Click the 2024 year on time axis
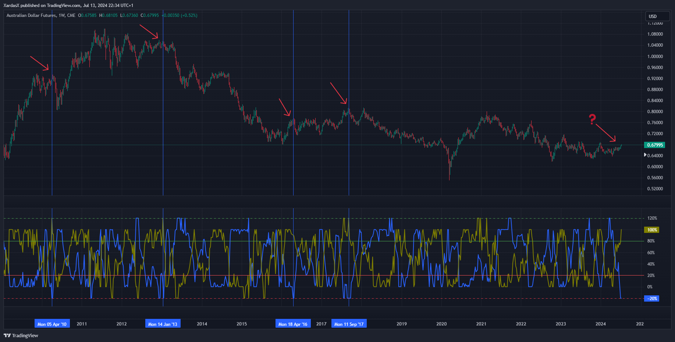 (601, 324)
